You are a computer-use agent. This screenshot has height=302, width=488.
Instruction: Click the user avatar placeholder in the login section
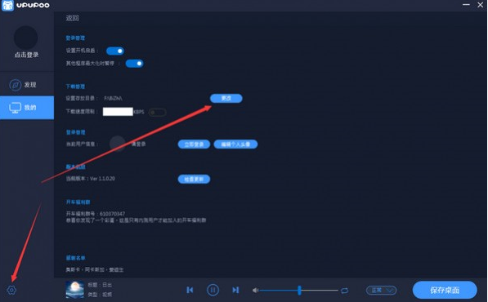click(x=118, y=144)
